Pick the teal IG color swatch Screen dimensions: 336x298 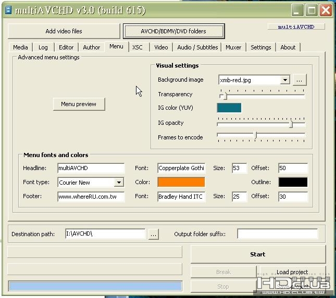(229, 108)
